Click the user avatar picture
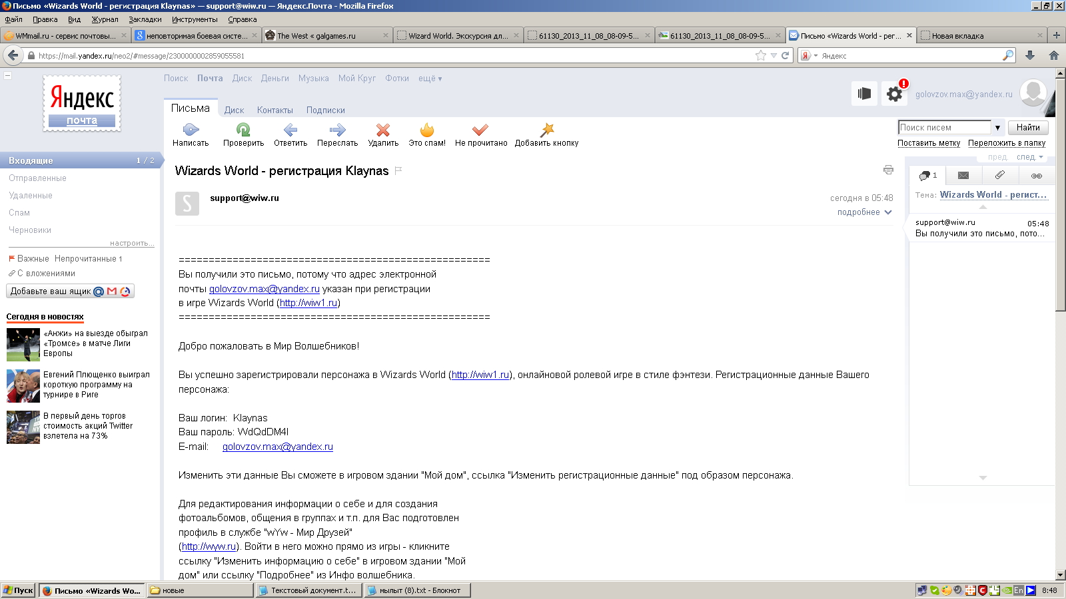1066x599 pixels. 1033,93
